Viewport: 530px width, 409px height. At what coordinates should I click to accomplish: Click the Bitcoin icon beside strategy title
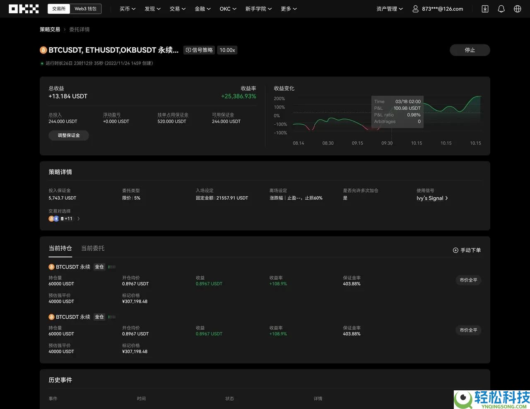point(43,50)
